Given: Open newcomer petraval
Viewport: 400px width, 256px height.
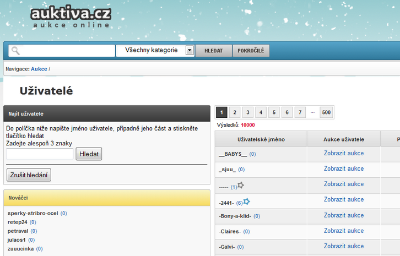Looking at the screenshot, I should (18, 231).
